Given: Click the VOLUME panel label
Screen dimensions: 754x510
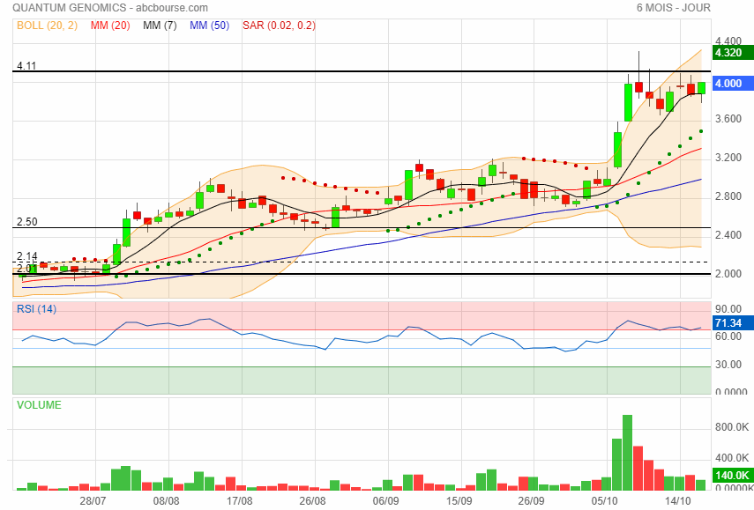Looking at the screenshot, I should point(39,405).
